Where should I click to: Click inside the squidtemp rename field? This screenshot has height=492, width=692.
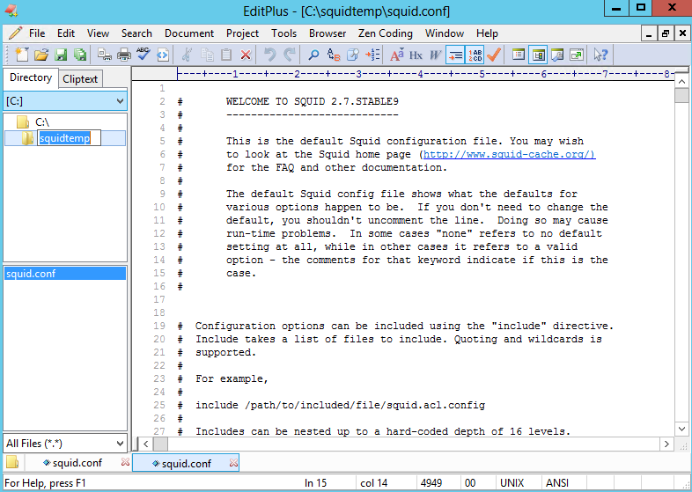point(69,138)
